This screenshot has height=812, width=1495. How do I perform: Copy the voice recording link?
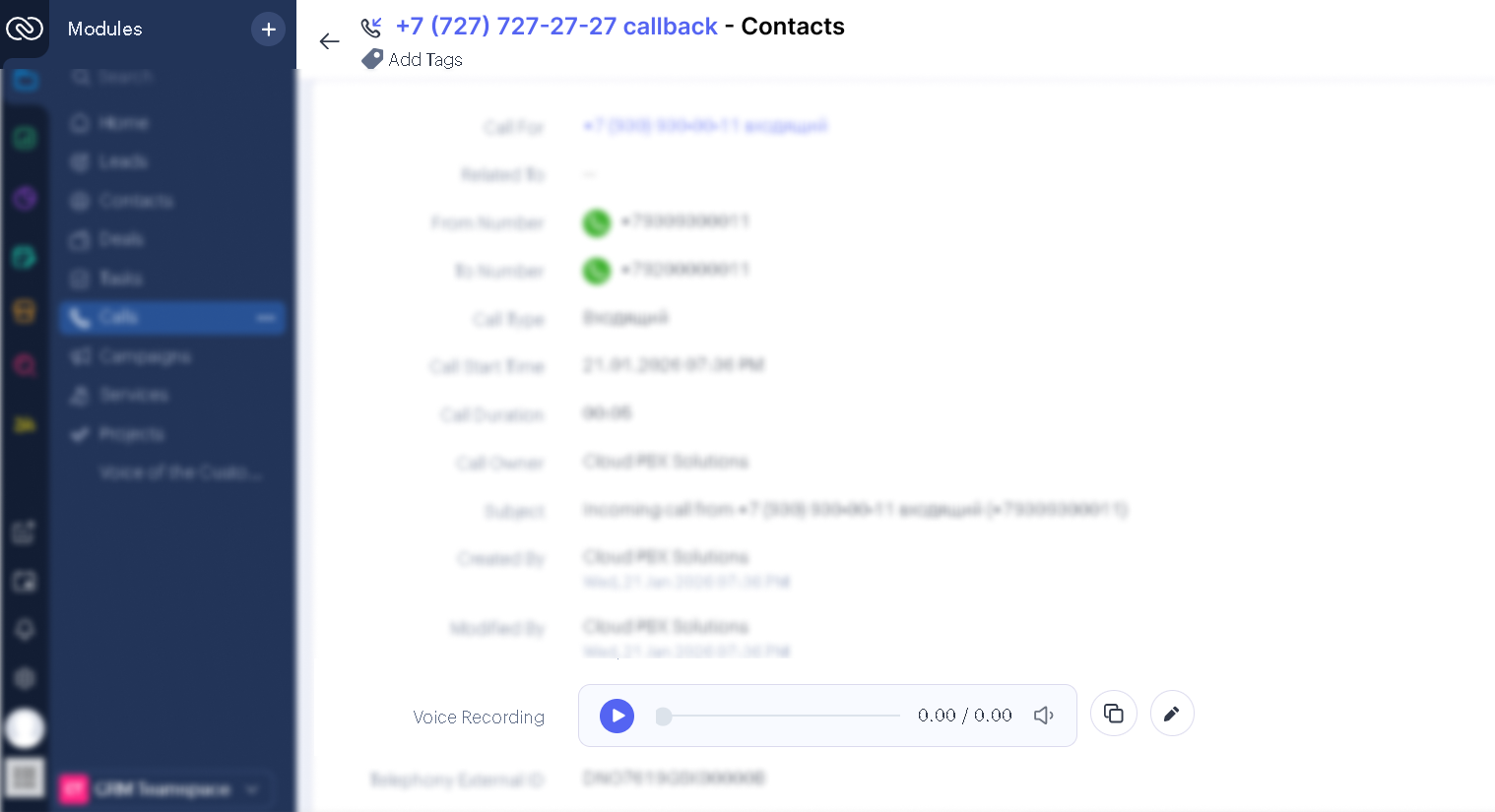1114,714
